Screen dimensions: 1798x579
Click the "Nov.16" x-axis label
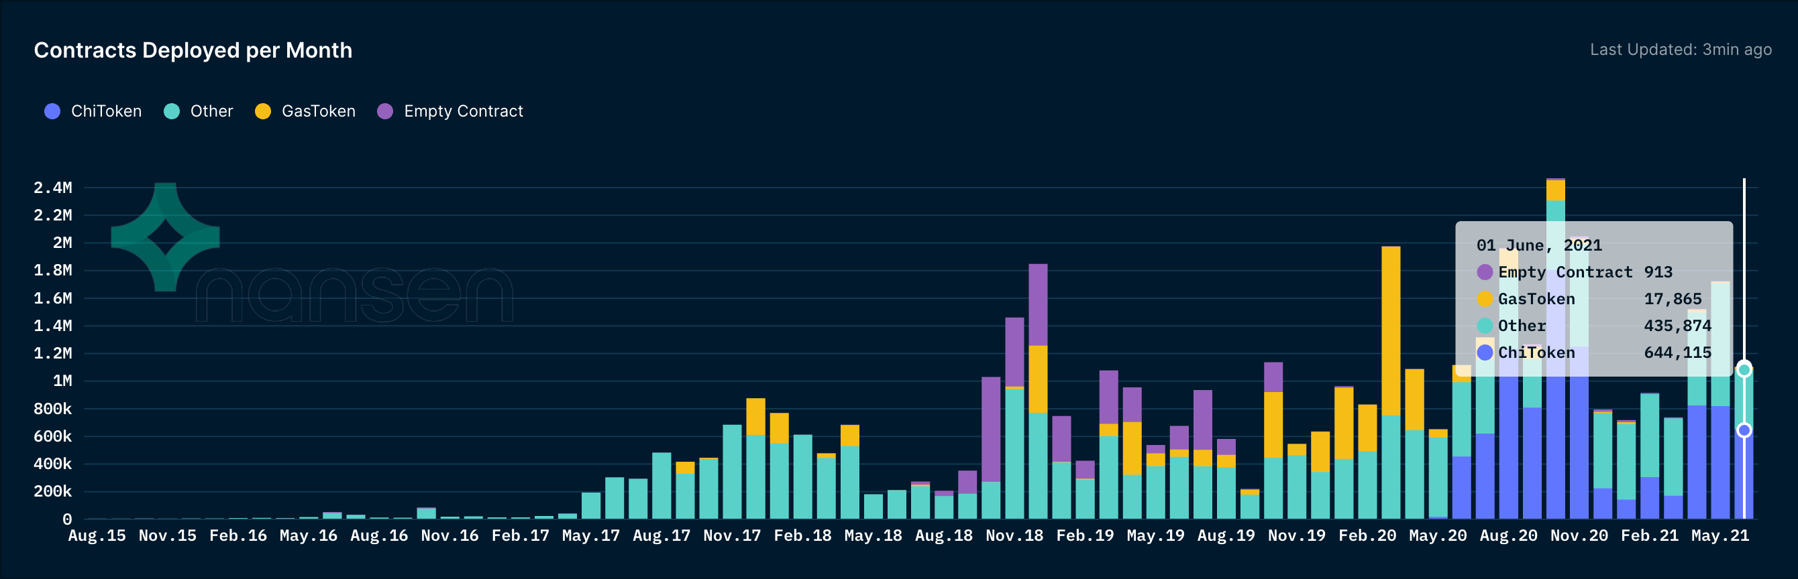pos(449,535)
